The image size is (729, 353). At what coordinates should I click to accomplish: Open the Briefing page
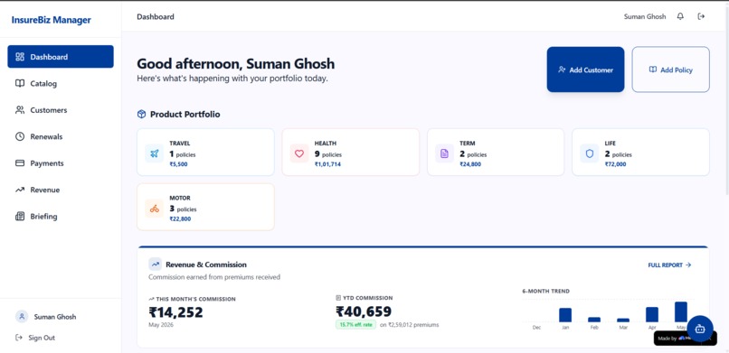(x=61, y=216)
